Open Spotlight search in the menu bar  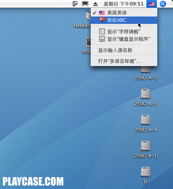(163, 4)
